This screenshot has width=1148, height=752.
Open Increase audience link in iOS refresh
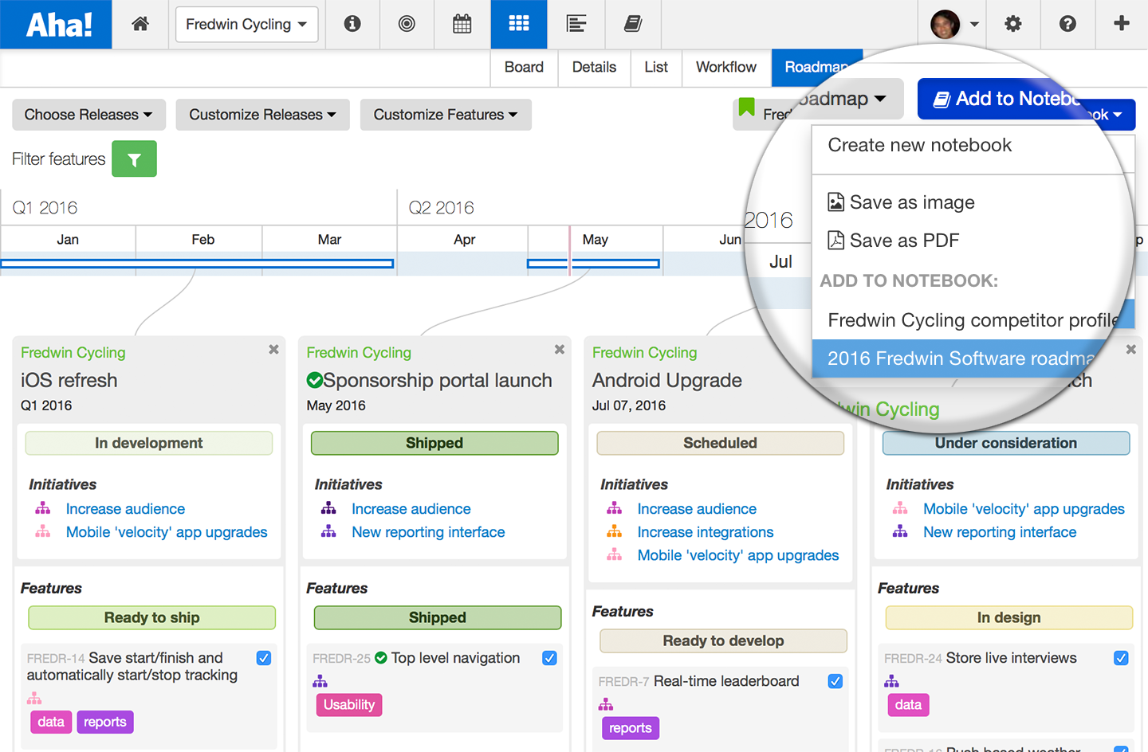click(125, 509)
